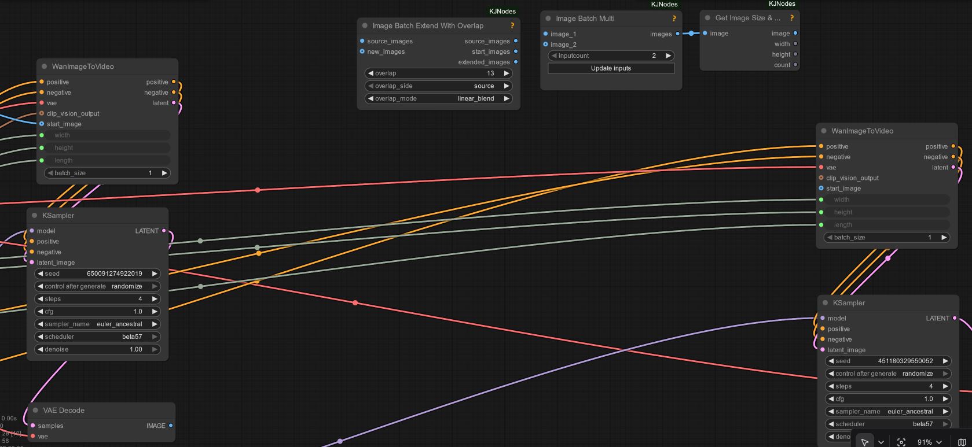The height and width of the screenshot is (447, 972).
Task: Click the denoise 1.00 field
Action: pyautogui.click(x=97, y=349)
